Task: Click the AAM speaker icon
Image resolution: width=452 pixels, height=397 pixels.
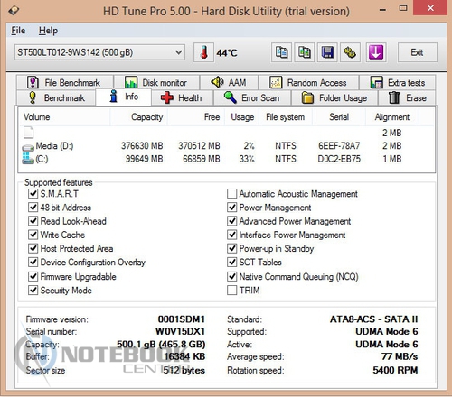Action: [217, 82]
